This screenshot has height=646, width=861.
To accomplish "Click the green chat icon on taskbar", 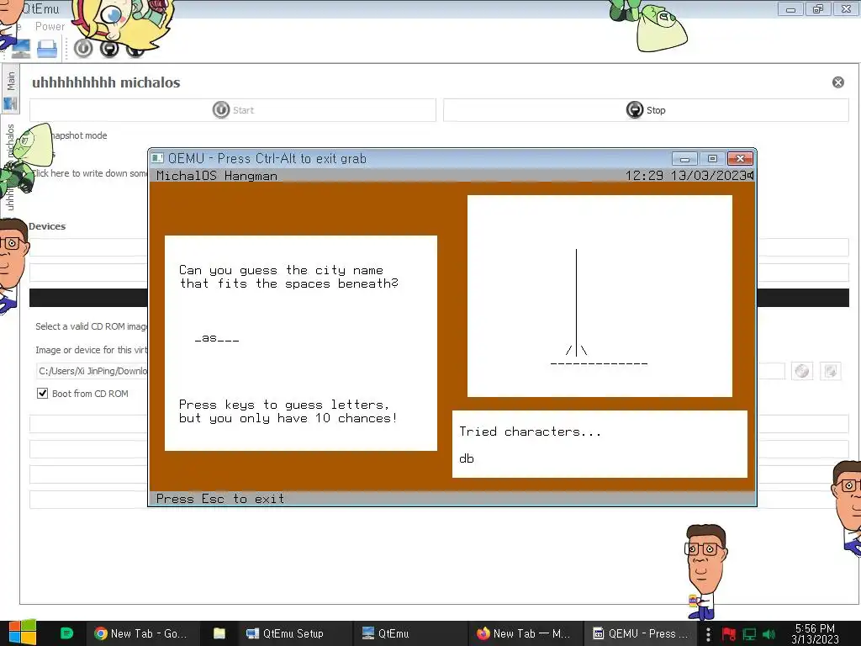I will [66, 633].
